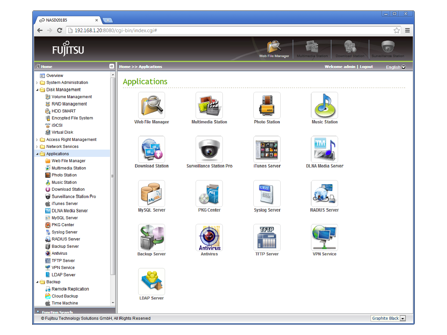Go back to the previous browser page
This screenshot has width=447, height=335.
(40, 31)
